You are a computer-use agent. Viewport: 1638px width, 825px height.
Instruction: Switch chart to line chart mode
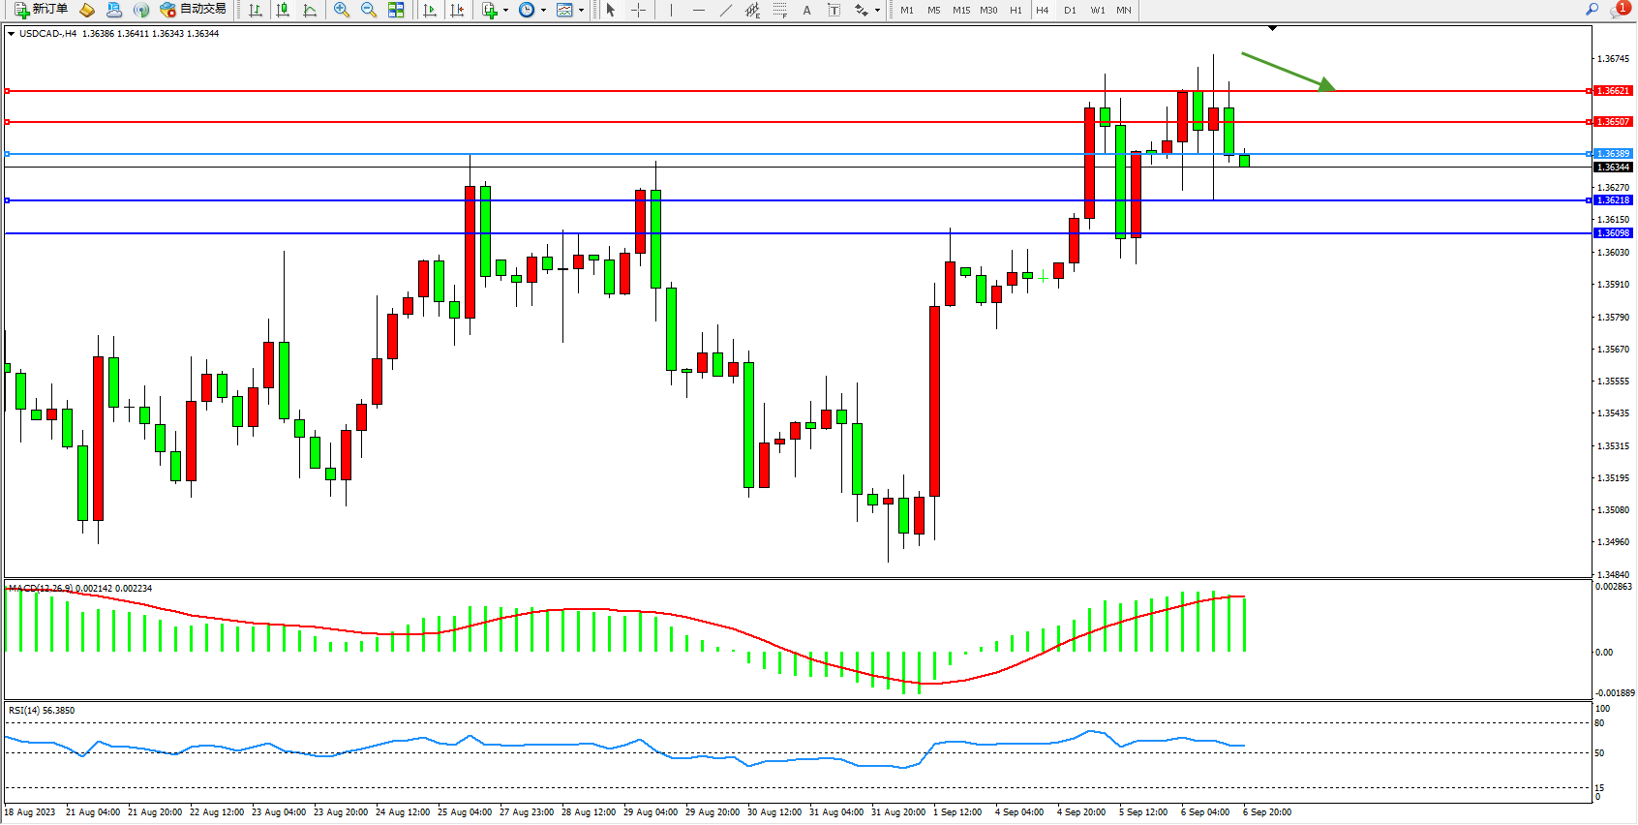(x=310, y=10)
